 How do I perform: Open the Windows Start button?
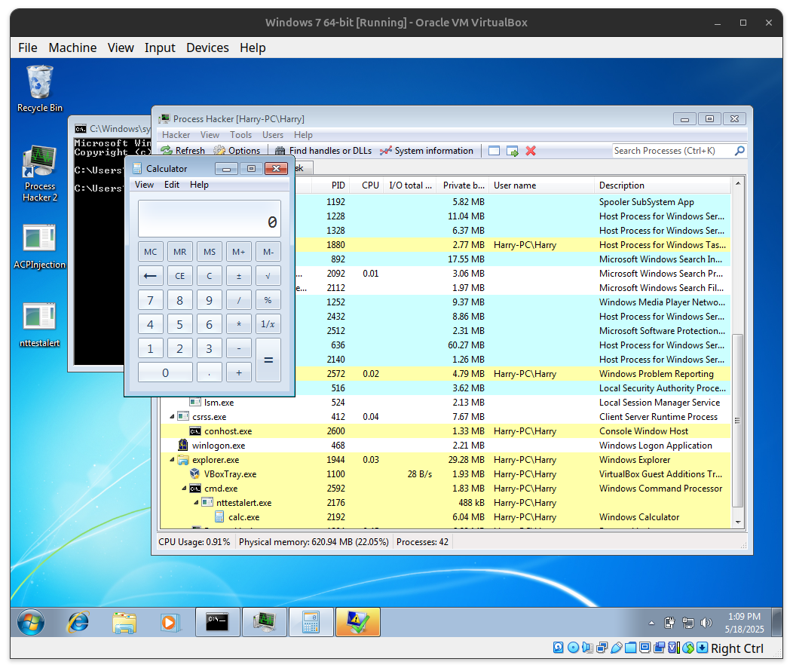(x=31, y=622)
